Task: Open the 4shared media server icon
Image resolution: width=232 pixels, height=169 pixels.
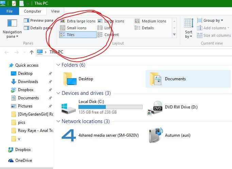Action: [68, 135]
